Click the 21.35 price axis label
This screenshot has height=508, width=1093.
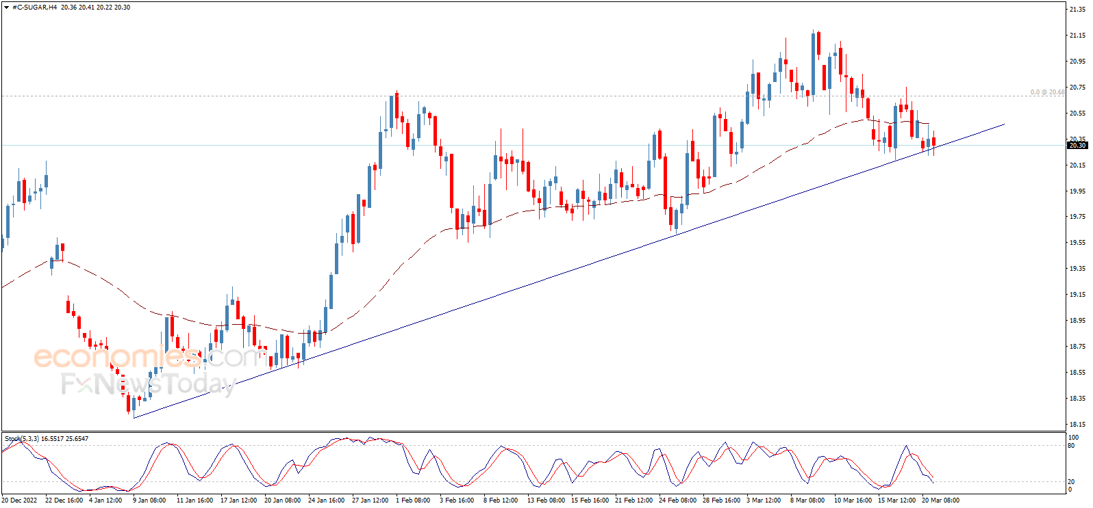pyautogui.click(x=1077, y=10)
